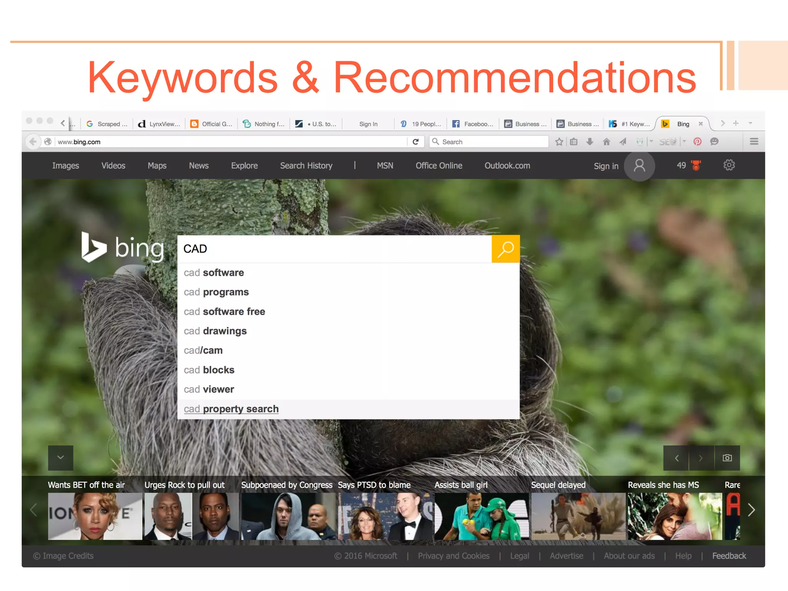Image resolution: width=788 pixels, height=591 pixels.
Task: Click the send/paper plane toolbar icon
Action: click(623, 142)
